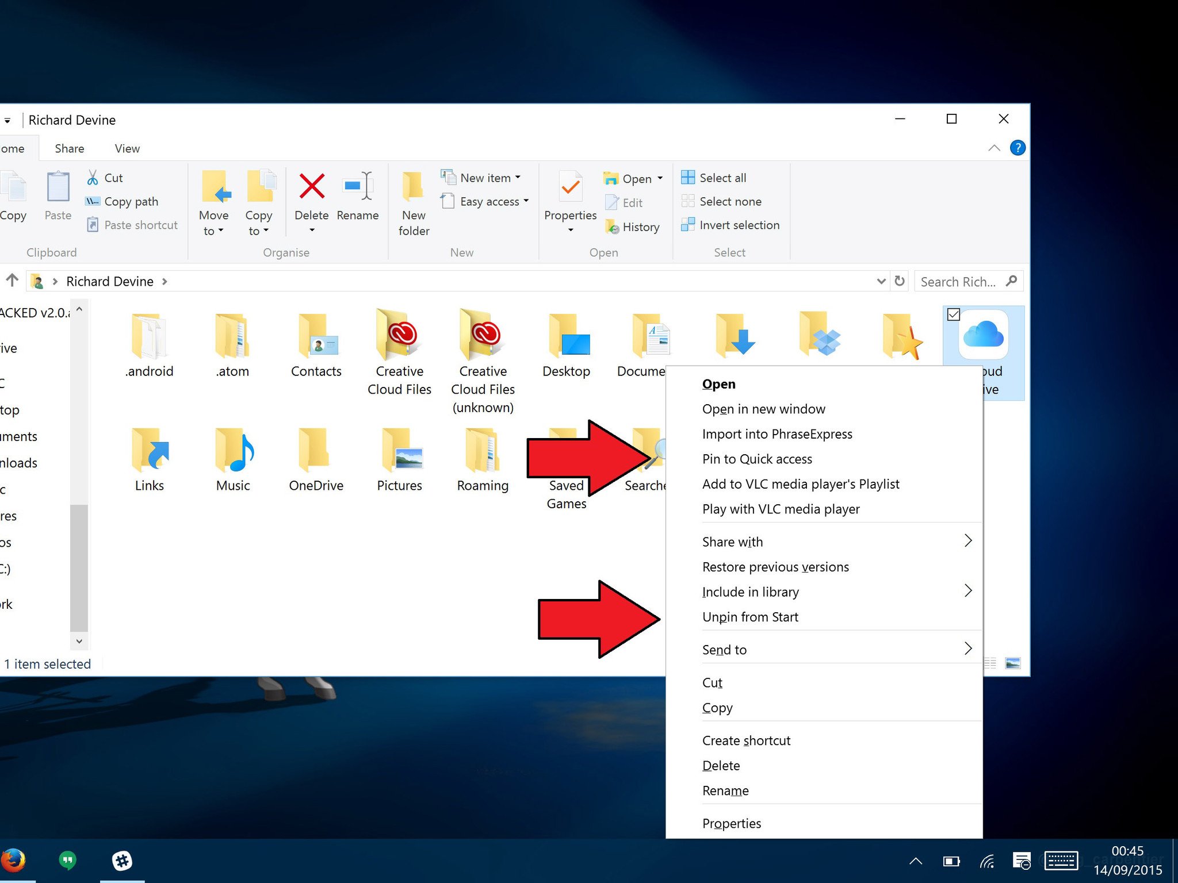Open the address bar history dropdown
Viewport: 1178px width, 883px height.
[881, 281]
